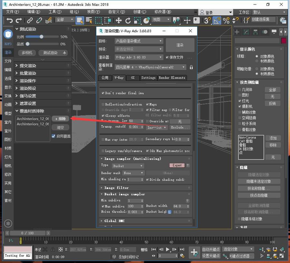This screenshot has width=290, height=263.
Task: Choose Rectangular Selection Region icon
Action: coord(98,20)
